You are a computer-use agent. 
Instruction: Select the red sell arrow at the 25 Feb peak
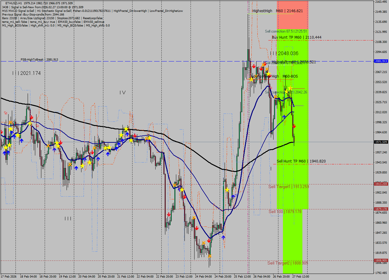point(254,66)
